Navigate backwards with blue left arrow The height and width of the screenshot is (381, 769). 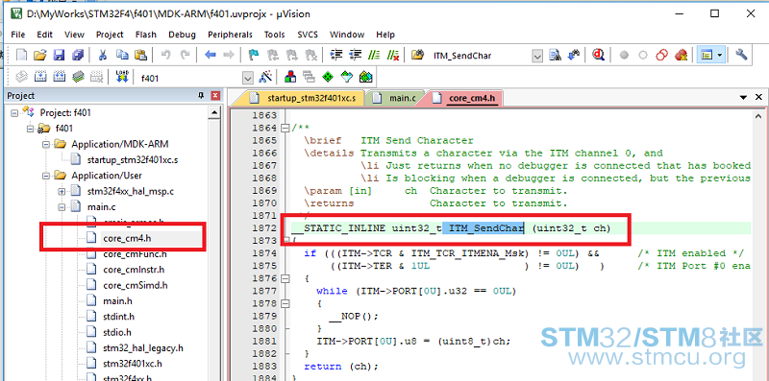coord(211,55)
